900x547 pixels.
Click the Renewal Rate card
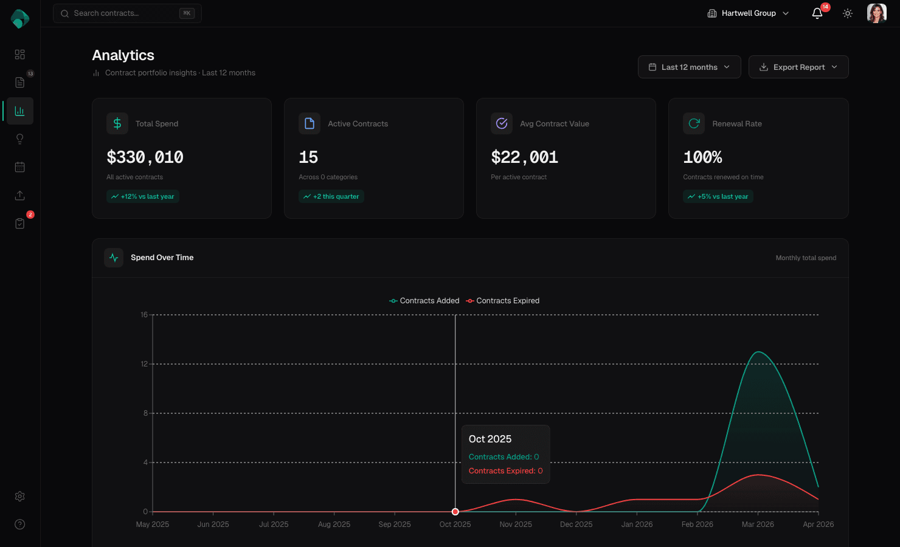pos(758,158)
